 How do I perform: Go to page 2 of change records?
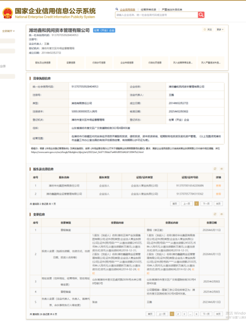pyautogui.click(x=178, y=314)
